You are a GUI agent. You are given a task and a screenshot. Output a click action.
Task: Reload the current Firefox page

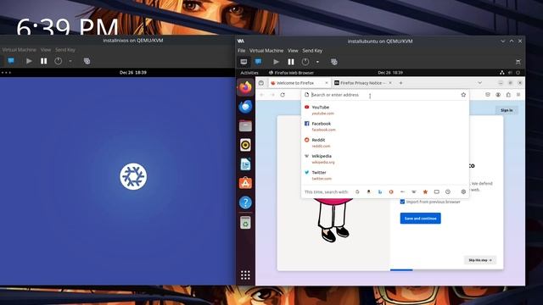coord(283,95)
